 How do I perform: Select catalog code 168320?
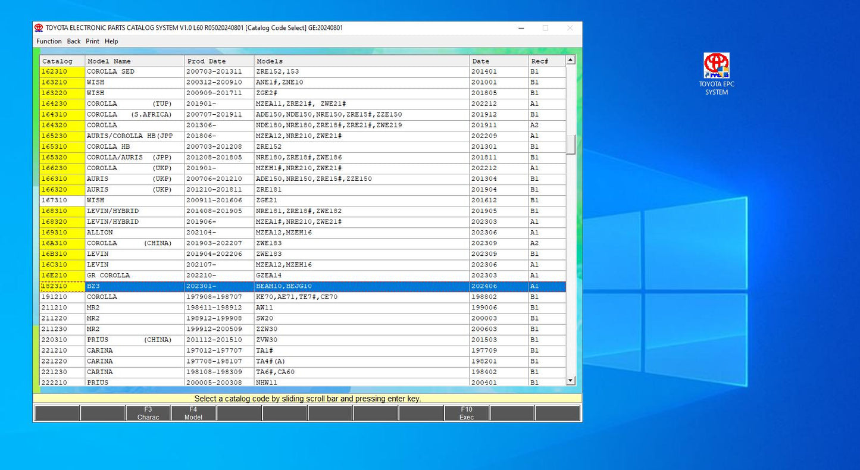tap(62, 222)
